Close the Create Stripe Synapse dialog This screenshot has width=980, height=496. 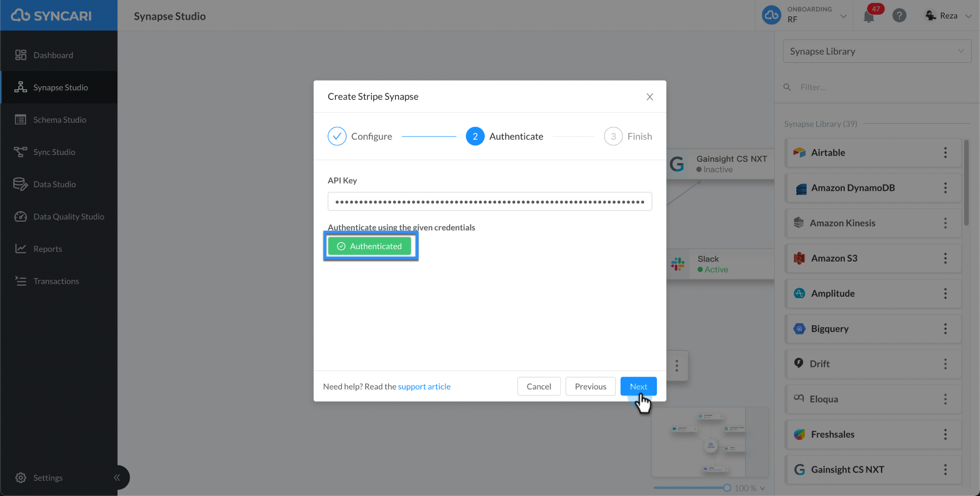pos(649,97)
